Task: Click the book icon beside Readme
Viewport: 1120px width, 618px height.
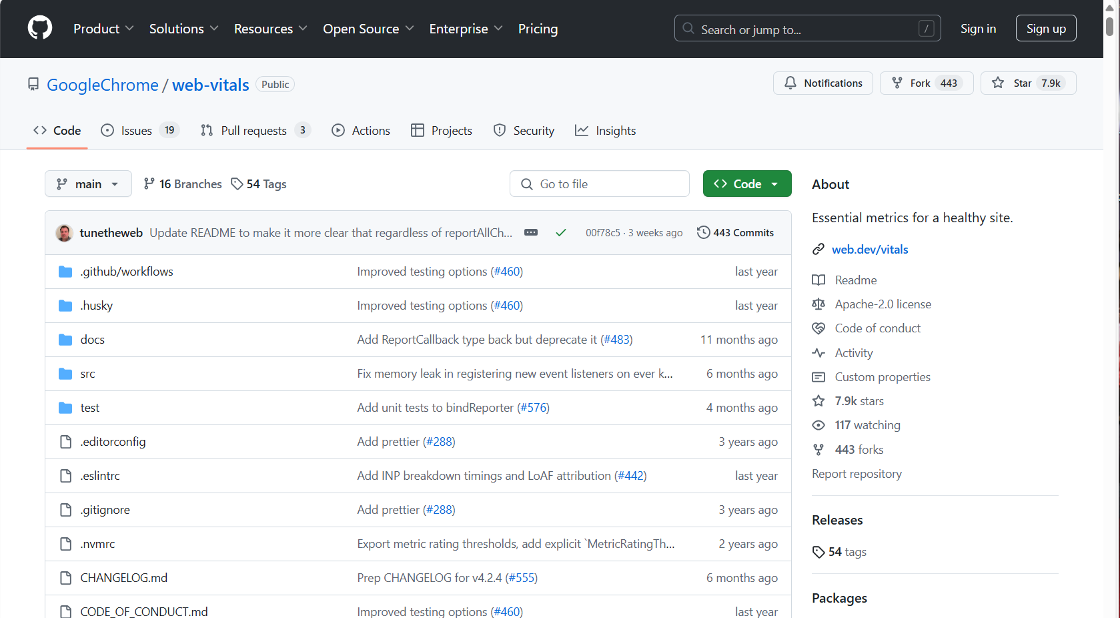Action: tap(818, 280)
